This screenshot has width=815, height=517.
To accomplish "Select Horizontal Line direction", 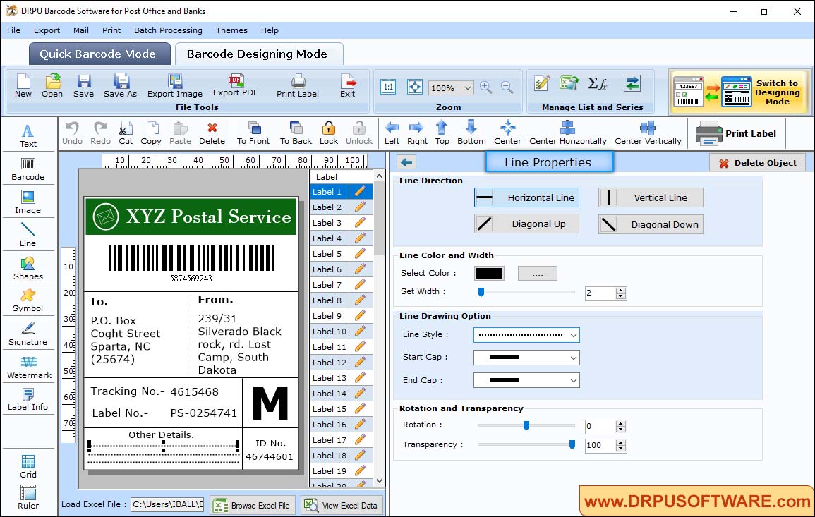I will click(526, 198).
